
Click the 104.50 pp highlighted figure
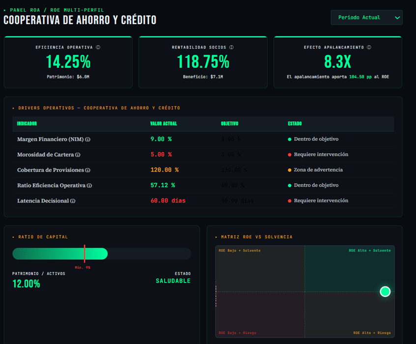click(361, 77)
